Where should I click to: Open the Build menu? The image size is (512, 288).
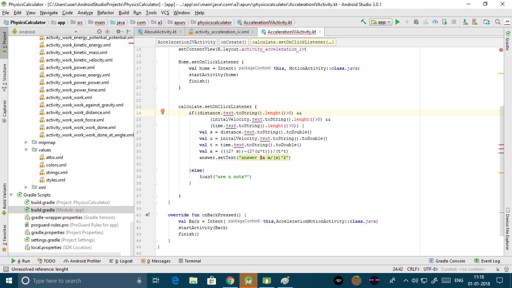124,13
